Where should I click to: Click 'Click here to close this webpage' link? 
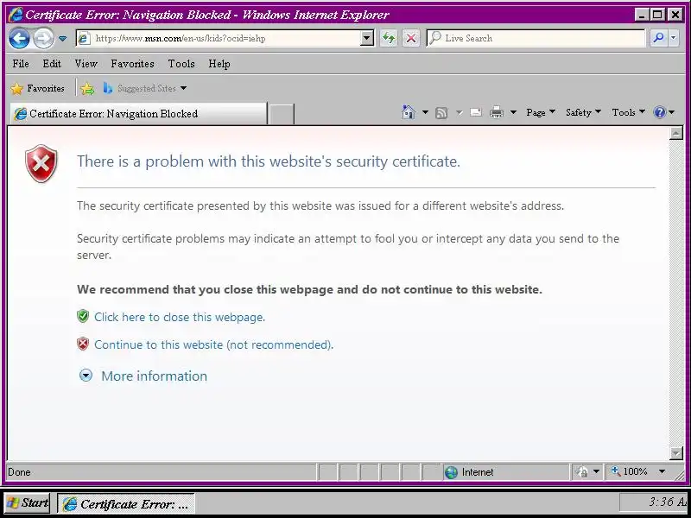click(x=180, y=317)
